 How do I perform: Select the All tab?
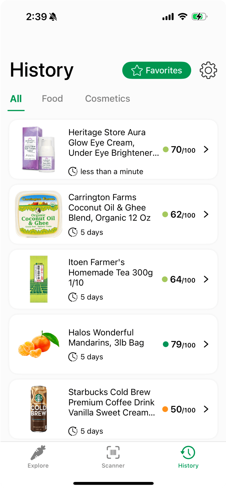coord(16,99)
